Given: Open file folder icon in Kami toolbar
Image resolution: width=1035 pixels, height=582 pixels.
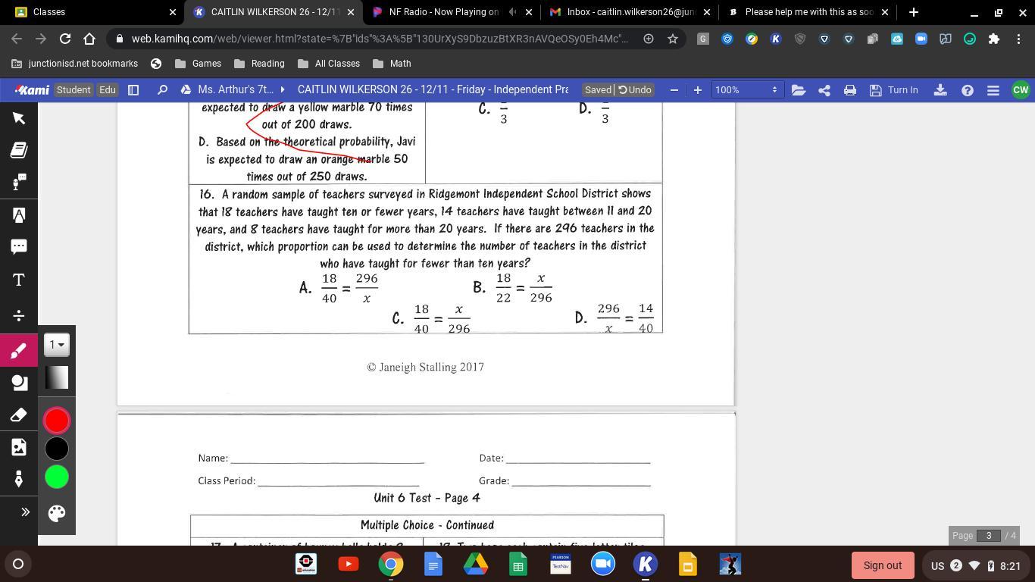Looking at the screenshot, I should pyautogui.click(x=798, y=90).
